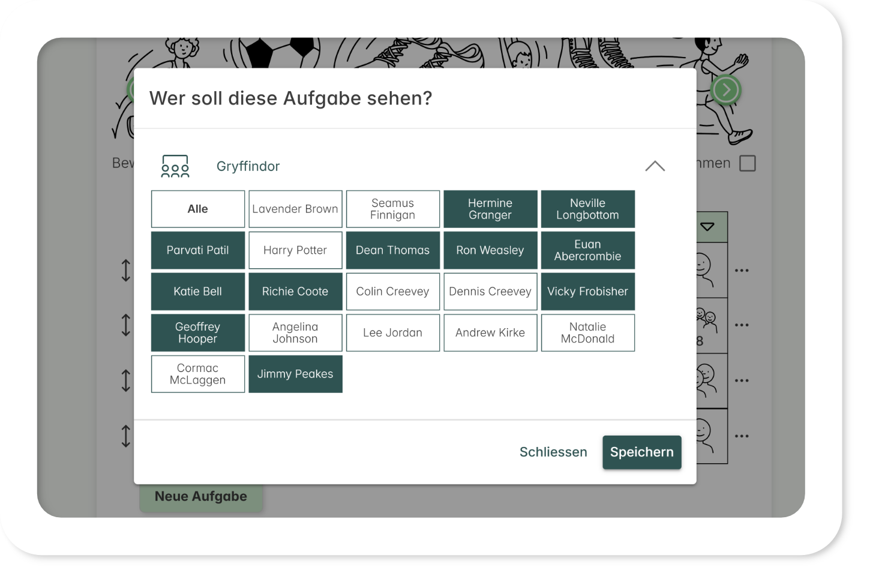Viewport: 870px width, 588px height.
Task: Toggle Lavender Brown selection
Action: coord(295,209)
